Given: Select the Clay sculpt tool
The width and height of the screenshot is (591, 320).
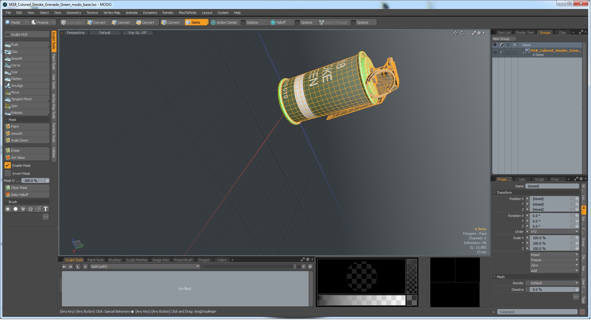Looking at the screenshot, I should 27,52.
